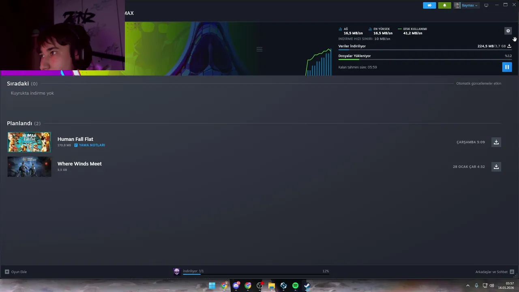Click the network speed graph

(319, 62)
